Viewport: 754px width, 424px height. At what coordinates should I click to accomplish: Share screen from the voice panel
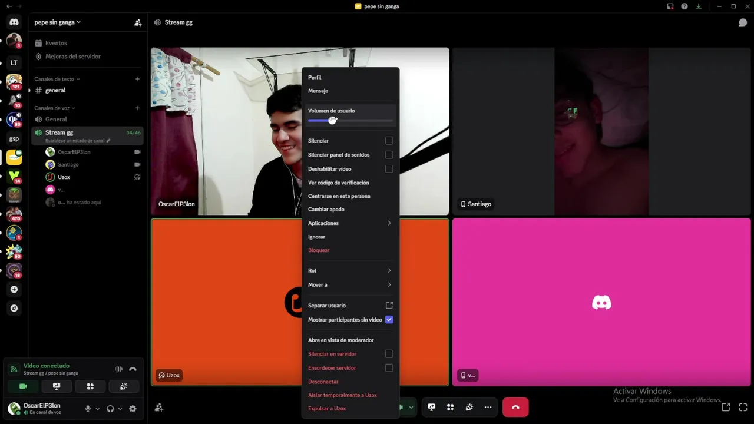(x=57, y=386)
